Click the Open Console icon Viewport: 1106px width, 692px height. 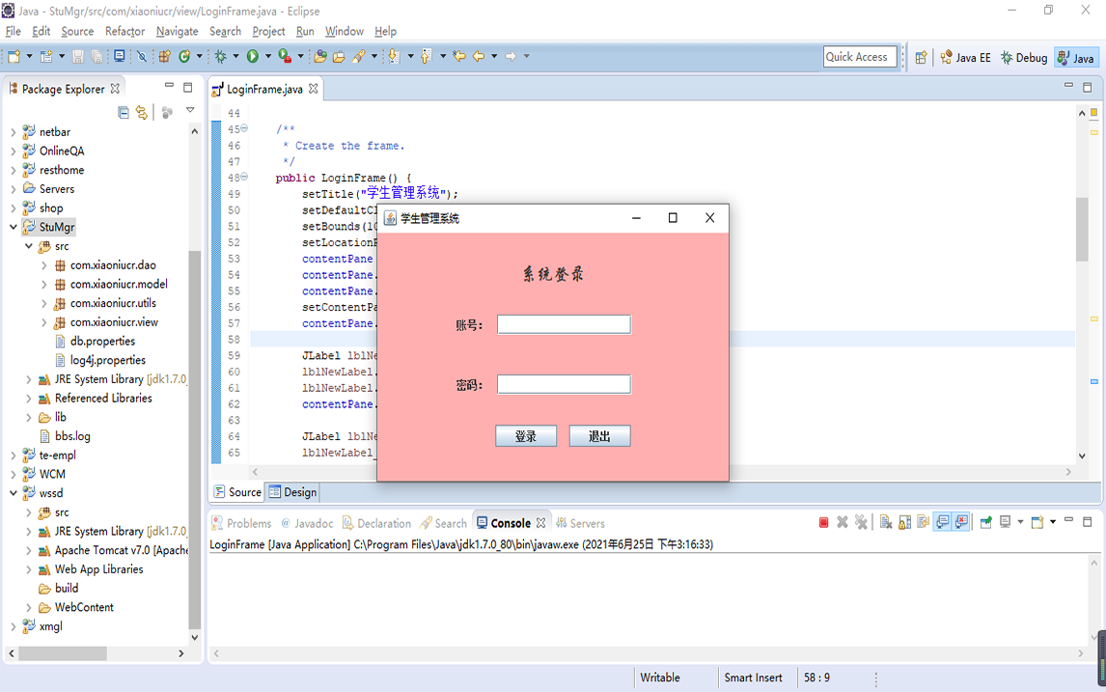coord(1037,523)
